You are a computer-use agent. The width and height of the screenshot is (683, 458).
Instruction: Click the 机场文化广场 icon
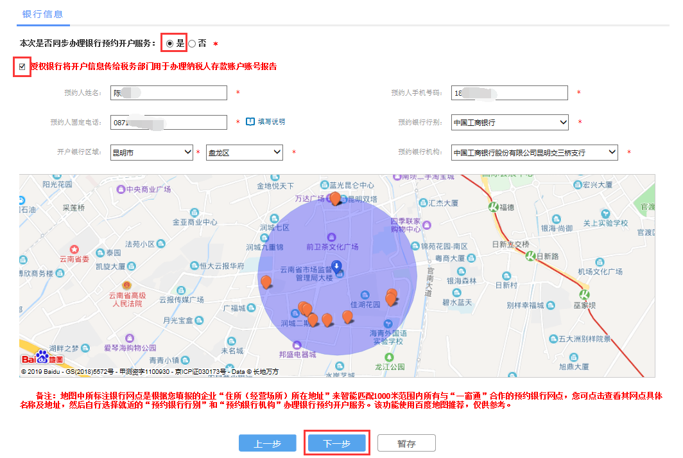[600, 262]
